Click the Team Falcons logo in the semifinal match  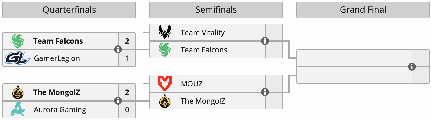tap(165, 50)
